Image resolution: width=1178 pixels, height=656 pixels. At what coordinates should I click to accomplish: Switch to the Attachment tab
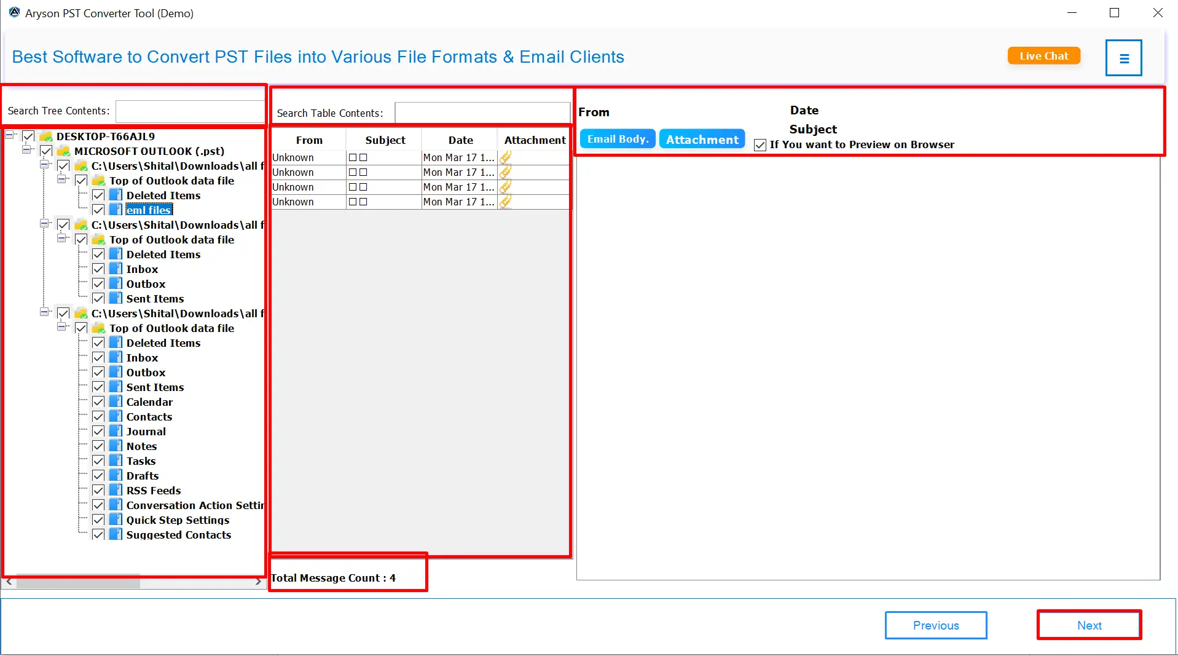(x=702, y=140)
